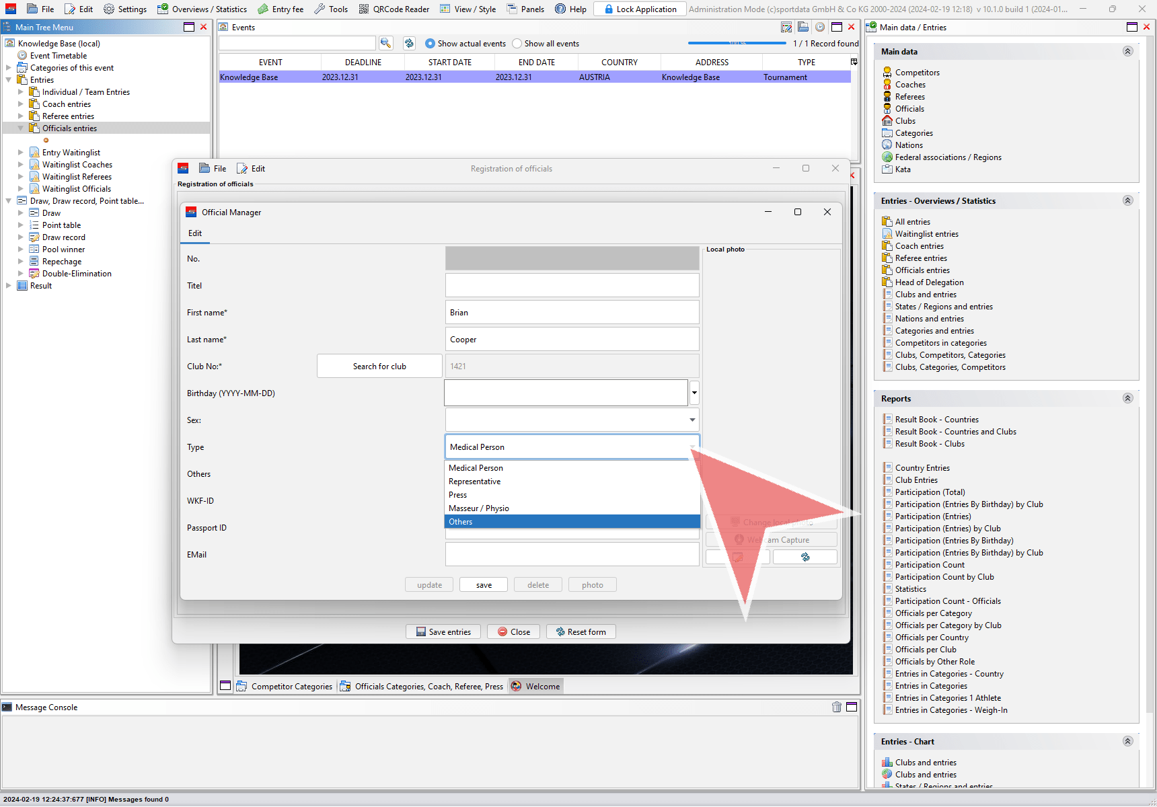
Task: Click the refresh icon beside Events search
Action: point(409,43)
